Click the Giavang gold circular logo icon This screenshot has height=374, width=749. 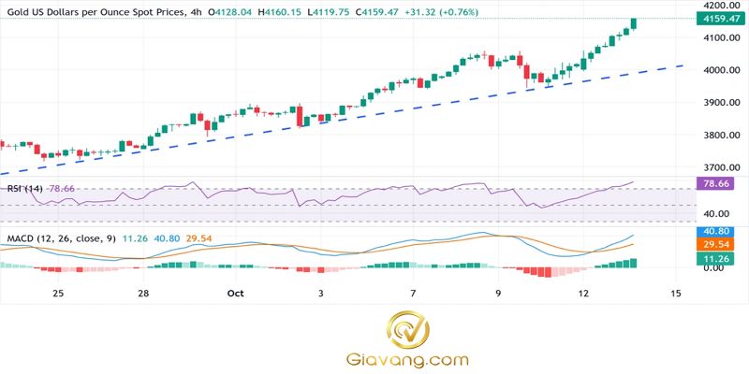coord(409,329)
